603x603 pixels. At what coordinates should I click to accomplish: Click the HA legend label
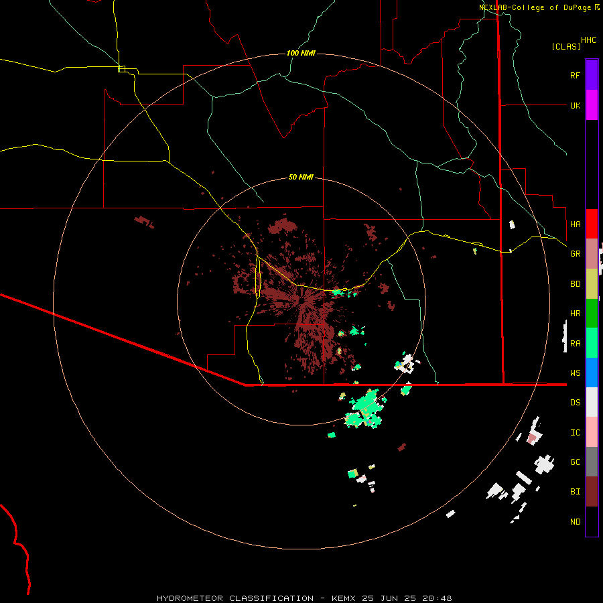tap(575, 224)
